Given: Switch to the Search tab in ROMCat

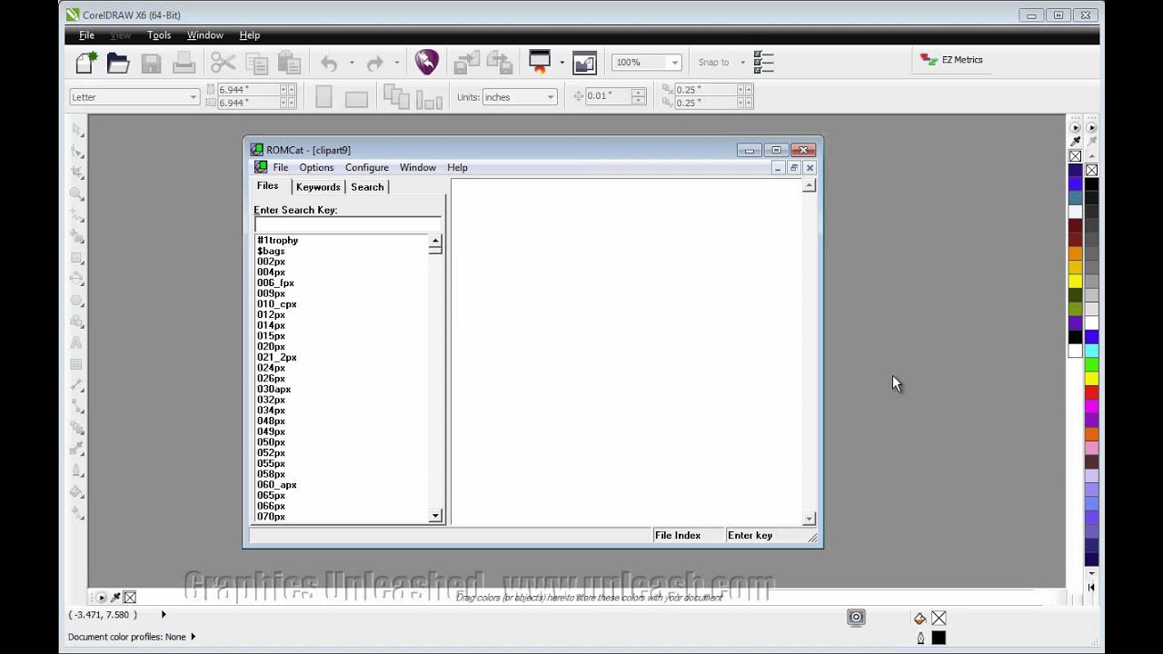Looking at the screenshot, I should (x=367, y=187).
